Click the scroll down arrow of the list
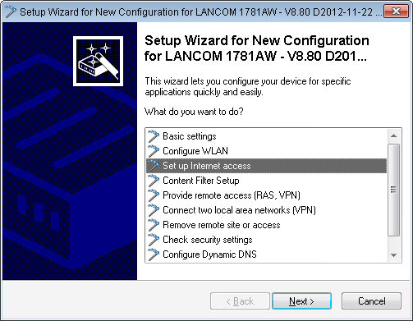This screenshot has width=413, height=321. [x=394, y=255]
